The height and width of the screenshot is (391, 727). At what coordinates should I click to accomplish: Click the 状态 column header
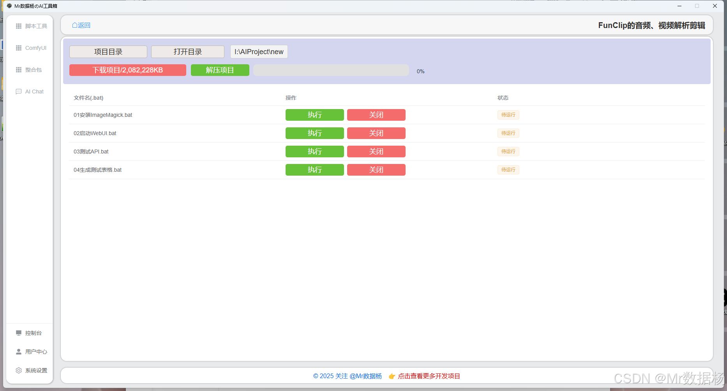(503, 98)
